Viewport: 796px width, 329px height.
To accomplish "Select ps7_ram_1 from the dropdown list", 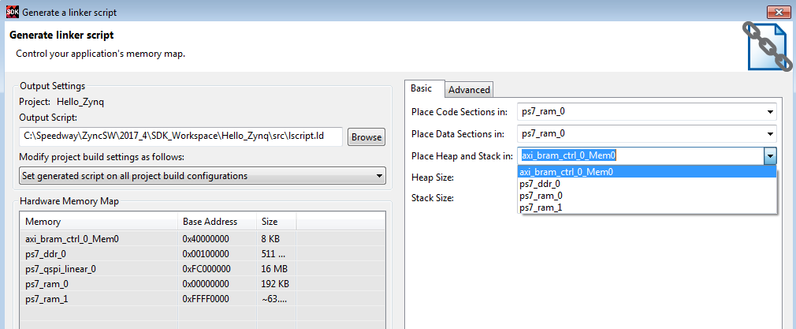I will tap(541, 207).
